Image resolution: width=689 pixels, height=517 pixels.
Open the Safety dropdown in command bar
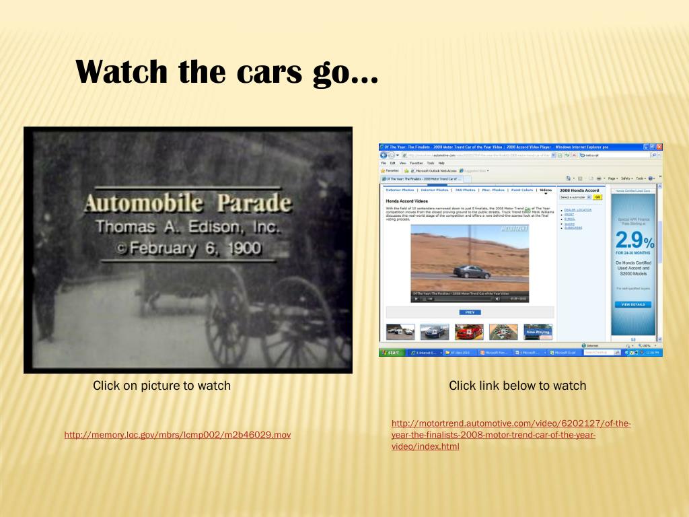point(627,178)
